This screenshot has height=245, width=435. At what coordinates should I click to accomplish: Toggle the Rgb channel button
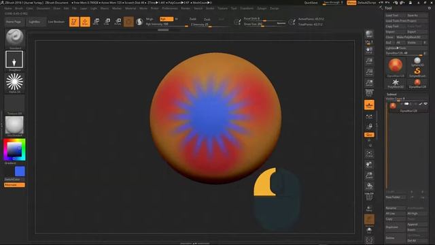pos(166,19)
